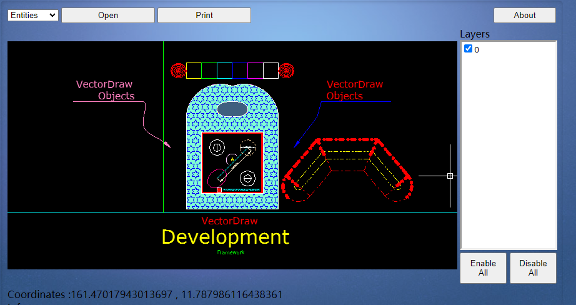Select the pink VectorDraw Objects text
576x305 pixels.
tap(105, 90)
